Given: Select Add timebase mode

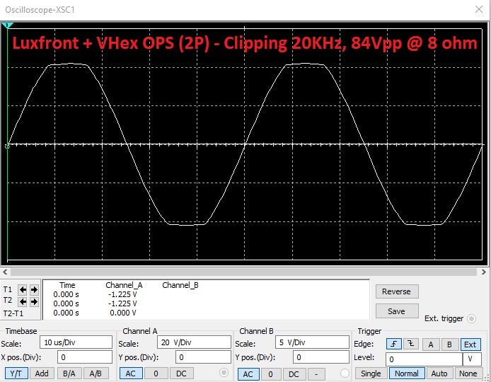Looking at the screenshot, I should click(42, 374).
